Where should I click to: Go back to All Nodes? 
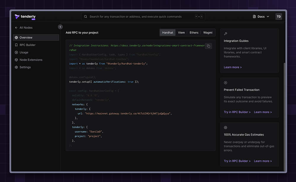pyautogui.click(x=24, y=27)
